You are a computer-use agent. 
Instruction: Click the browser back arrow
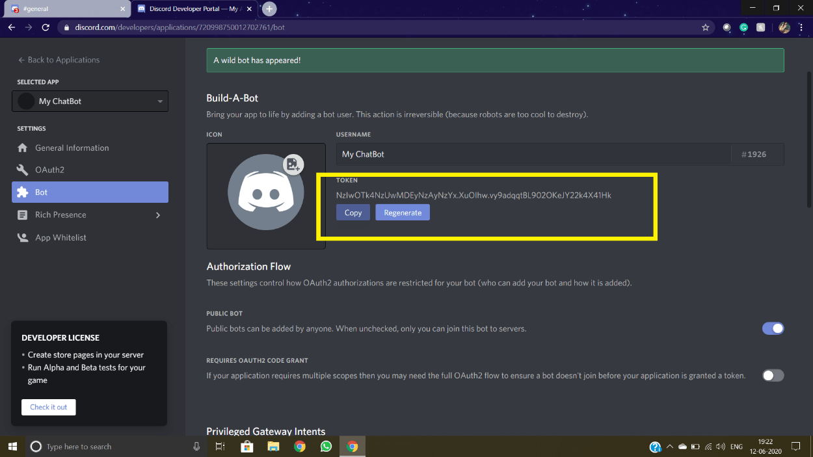(11, 27)
